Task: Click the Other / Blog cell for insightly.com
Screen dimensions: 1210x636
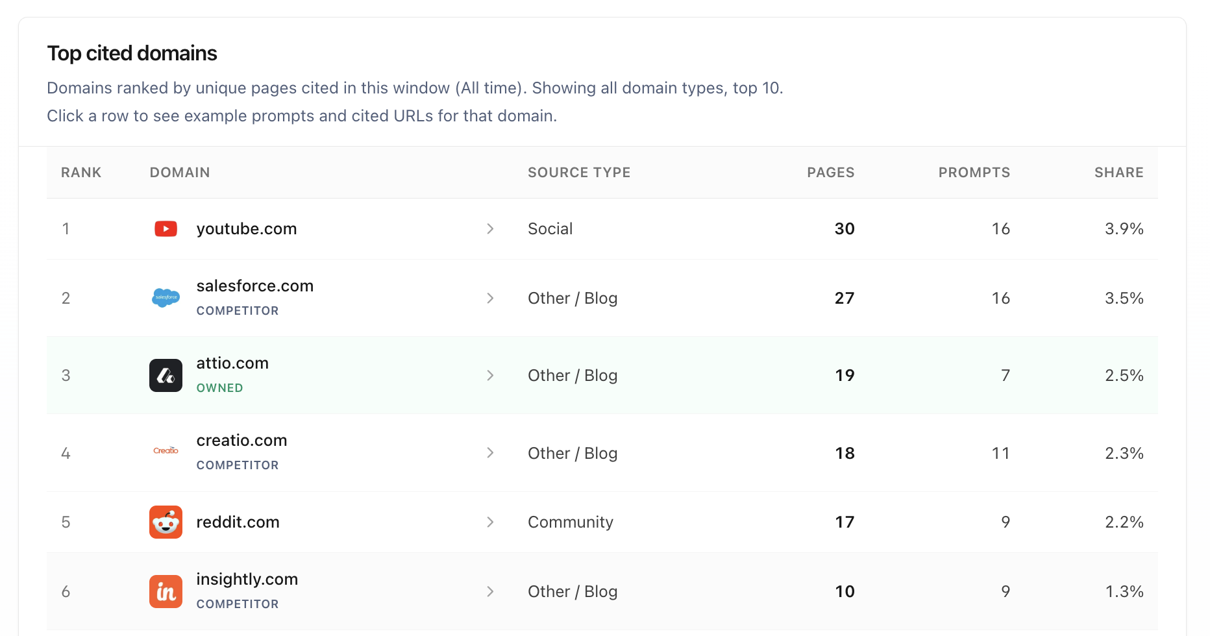Action: click(573, 591)
